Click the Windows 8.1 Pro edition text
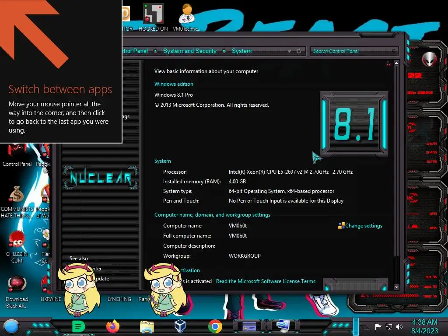Screen dimensions: 448x336 pos(174,94)
